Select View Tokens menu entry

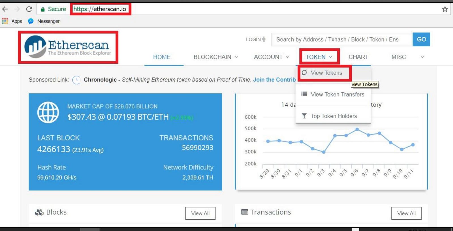pos(326,73)
